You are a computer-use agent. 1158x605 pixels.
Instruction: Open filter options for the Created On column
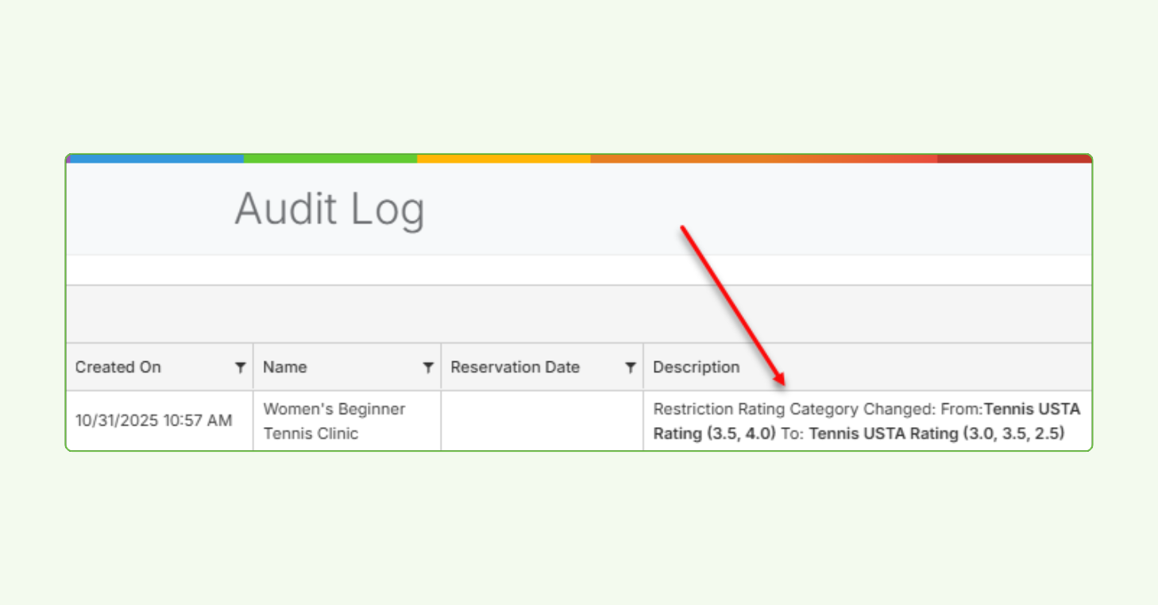tap(241, 367)
